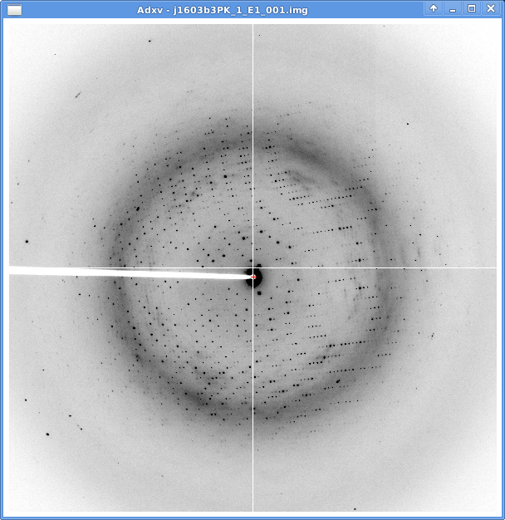Click the shade (up arrow) title bar button
Screen dimensions: 505x520
[x=434, y=9]
